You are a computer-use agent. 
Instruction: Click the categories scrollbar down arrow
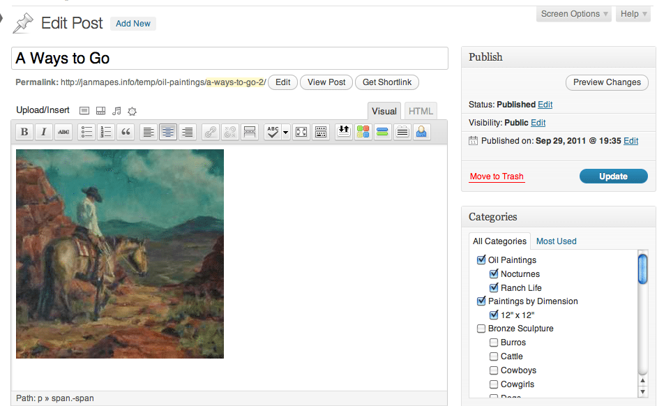point(643,392)
